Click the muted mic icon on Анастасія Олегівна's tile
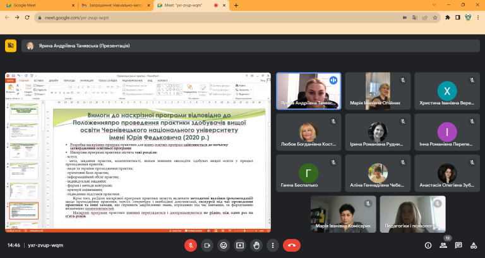This screenshot has width=485, height=258. (x=472, y=163)
